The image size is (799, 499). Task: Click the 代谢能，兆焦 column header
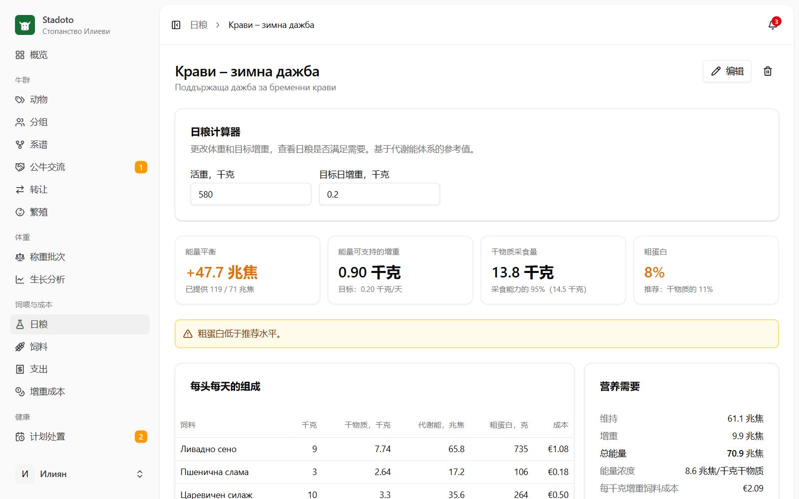(x=441, y=425)
